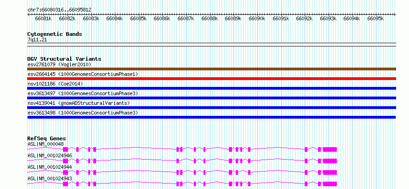
Task: Click the blue bar of esv3613497
Action: 212,98
